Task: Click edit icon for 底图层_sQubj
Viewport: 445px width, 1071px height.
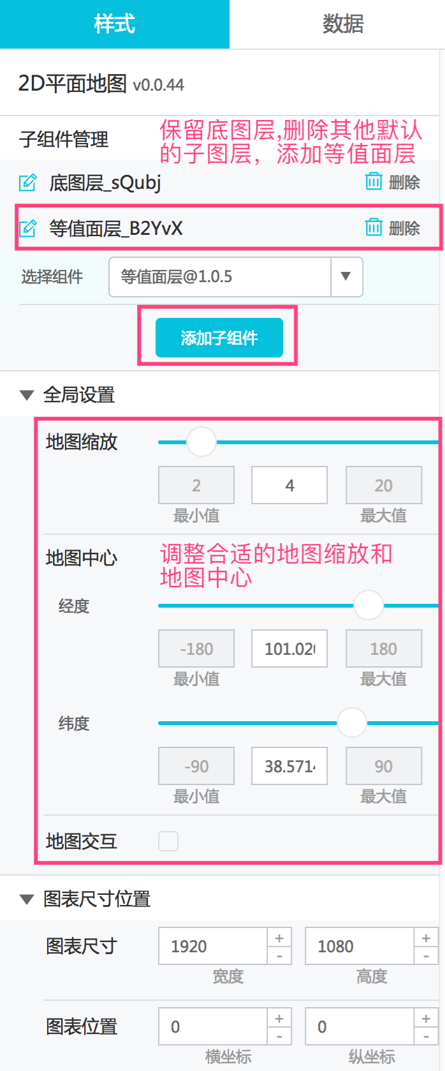Action: pos(28,183)
